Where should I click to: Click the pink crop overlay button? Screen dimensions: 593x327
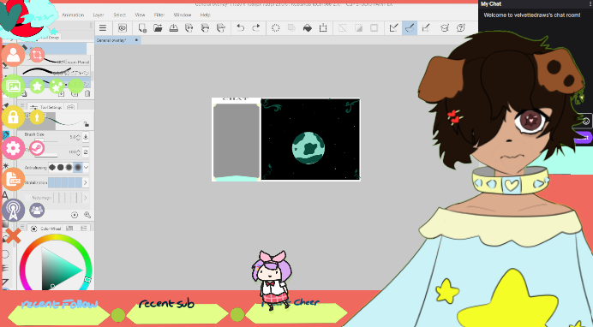(x=37, y=55)
